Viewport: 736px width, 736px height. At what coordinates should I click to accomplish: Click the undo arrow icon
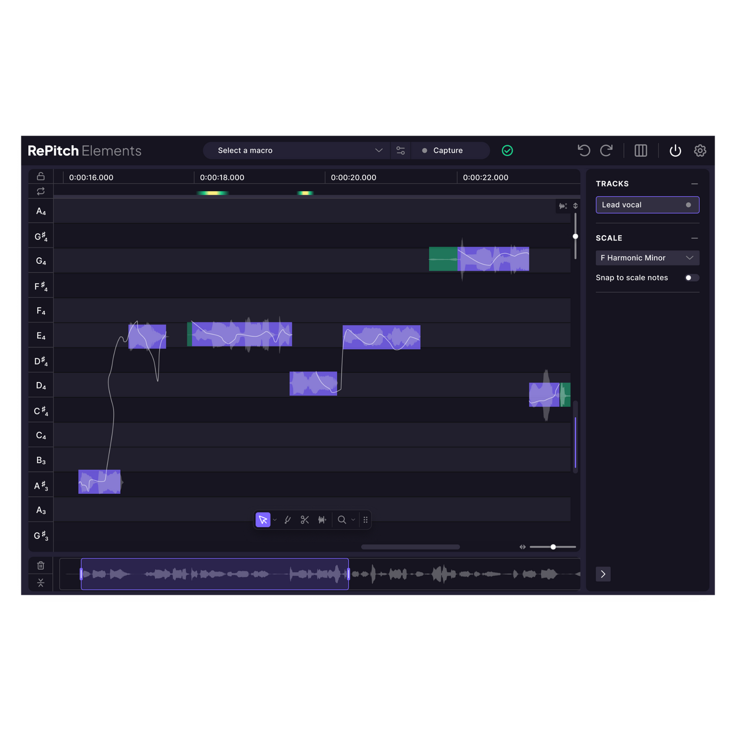click(584, 150)
